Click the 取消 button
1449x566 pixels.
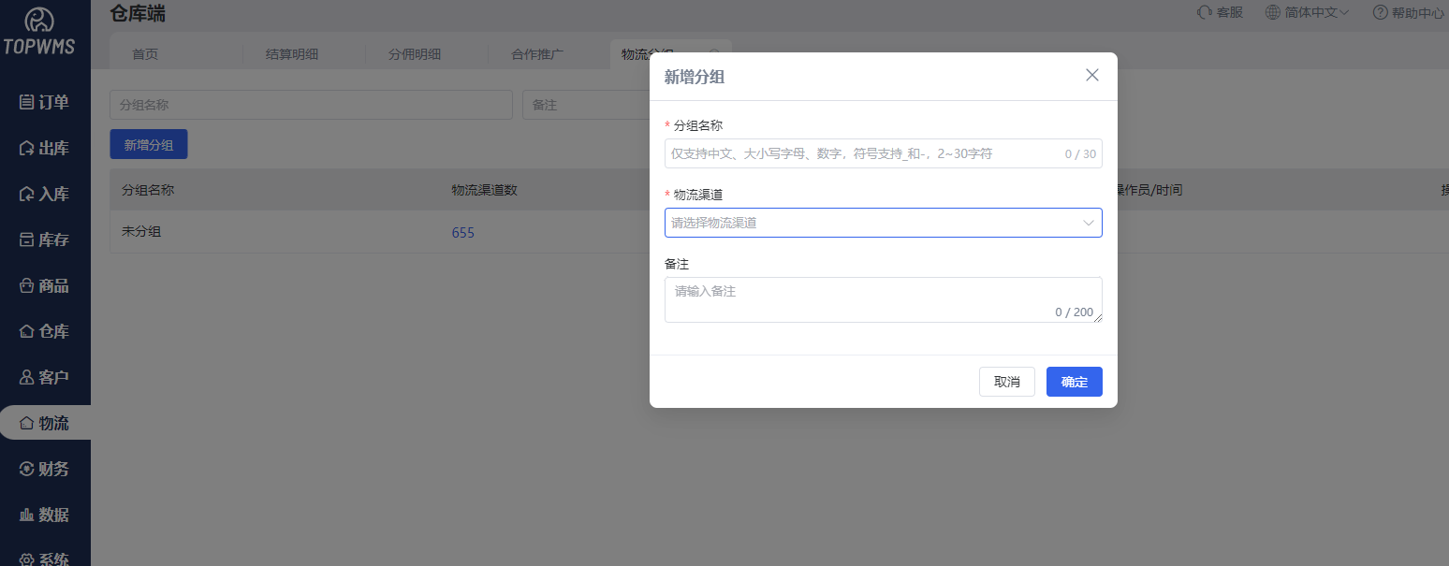point(1007,382)
